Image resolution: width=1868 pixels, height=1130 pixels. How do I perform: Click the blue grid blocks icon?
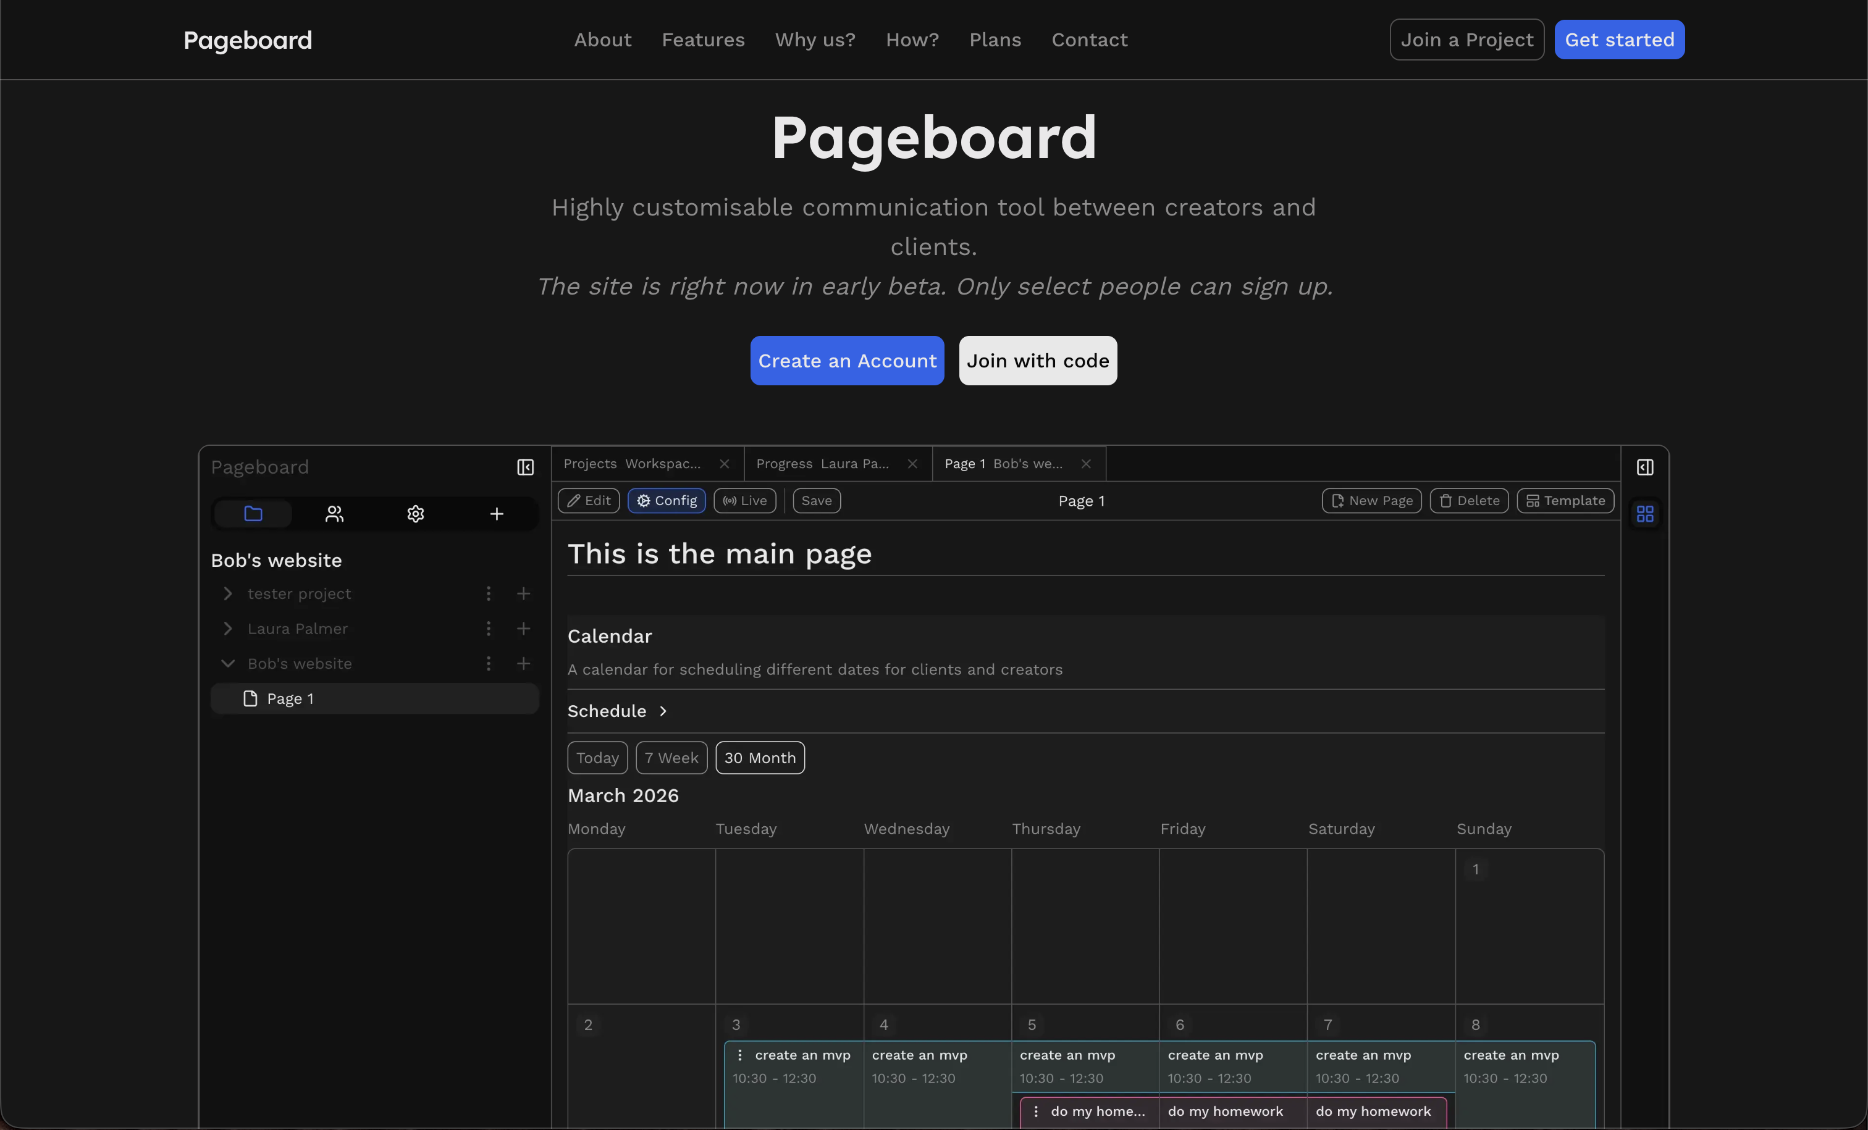pyautogui.click(x=1645, y=514)
